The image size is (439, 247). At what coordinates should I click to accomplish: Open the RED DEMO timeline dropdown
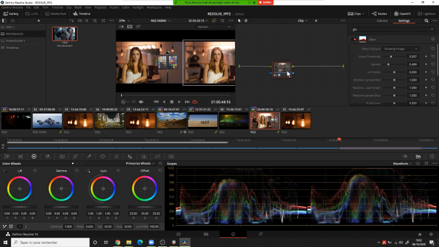coord(161,21)
